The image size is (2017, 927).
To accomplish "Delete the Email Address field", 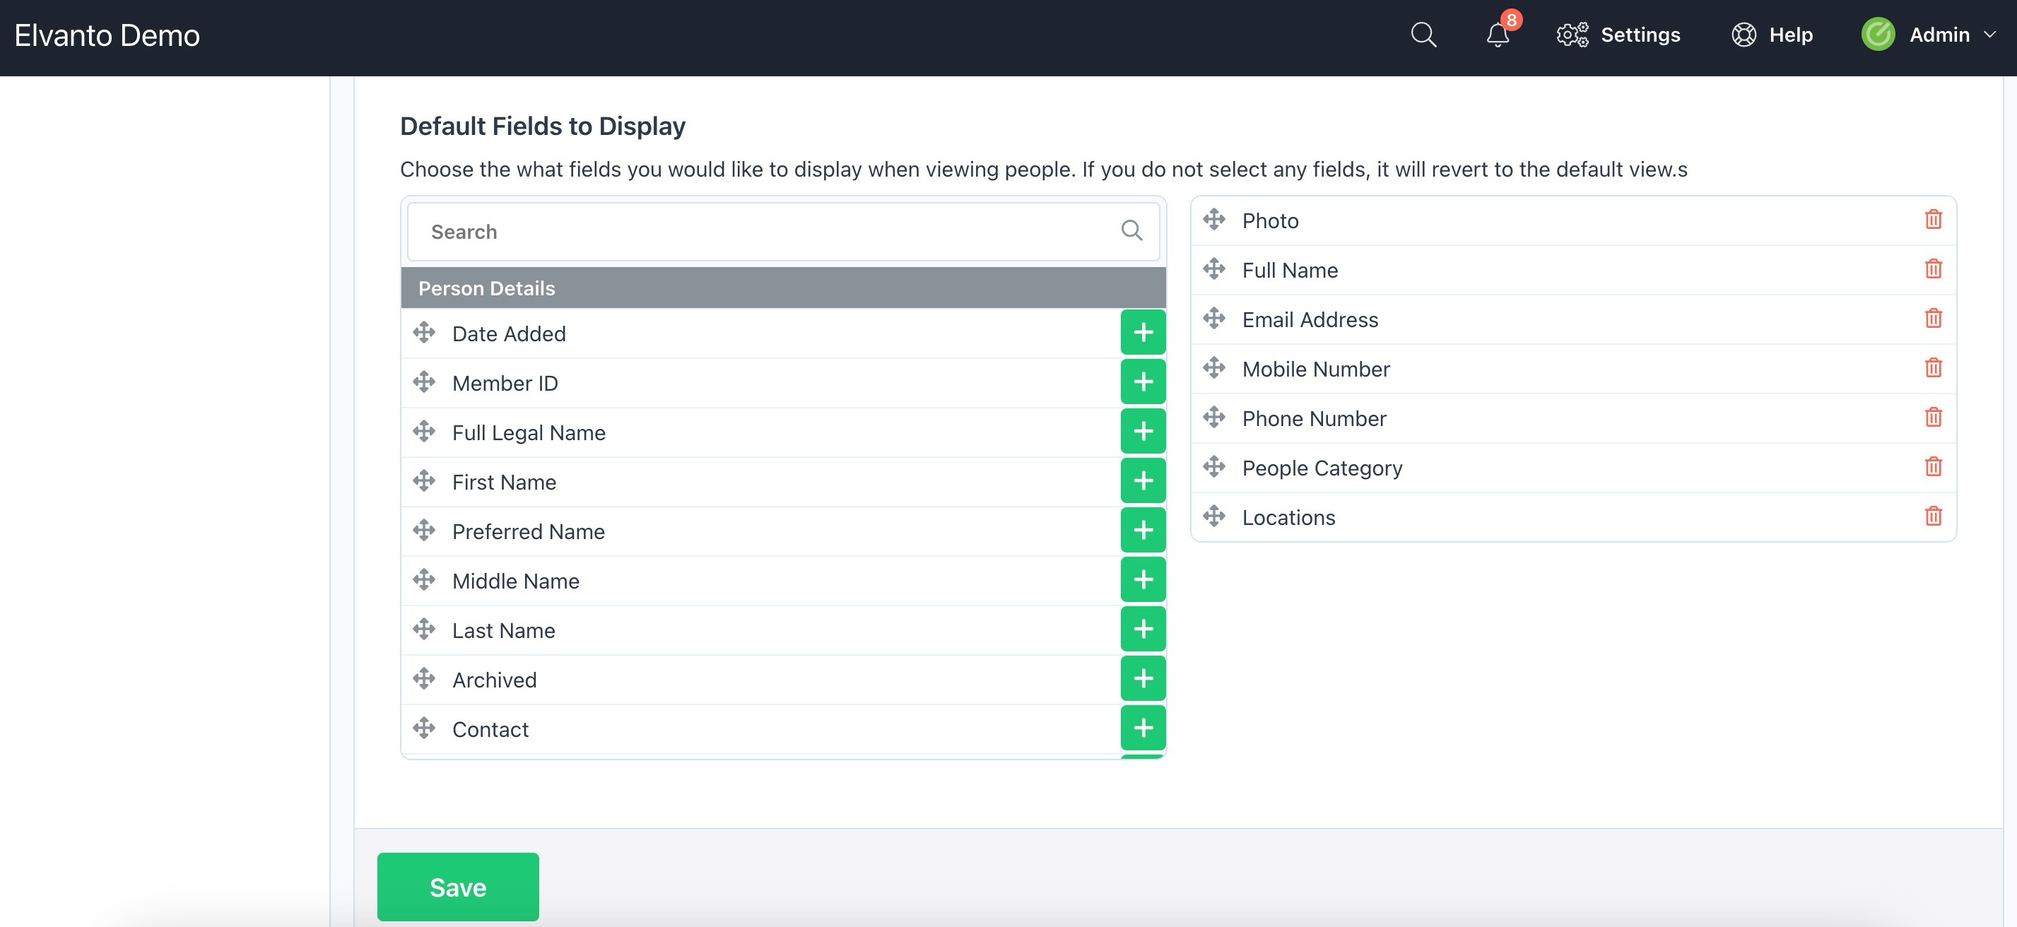I will point(1932,319).
